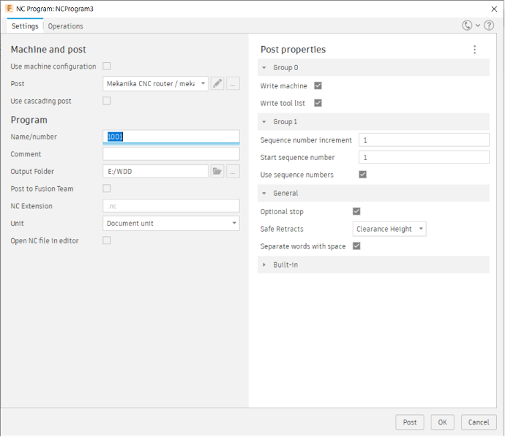Enable Use machine configuration checkbox
This screenshot has height=437, width=505.
pyautogui.click(x=107, y=66)
